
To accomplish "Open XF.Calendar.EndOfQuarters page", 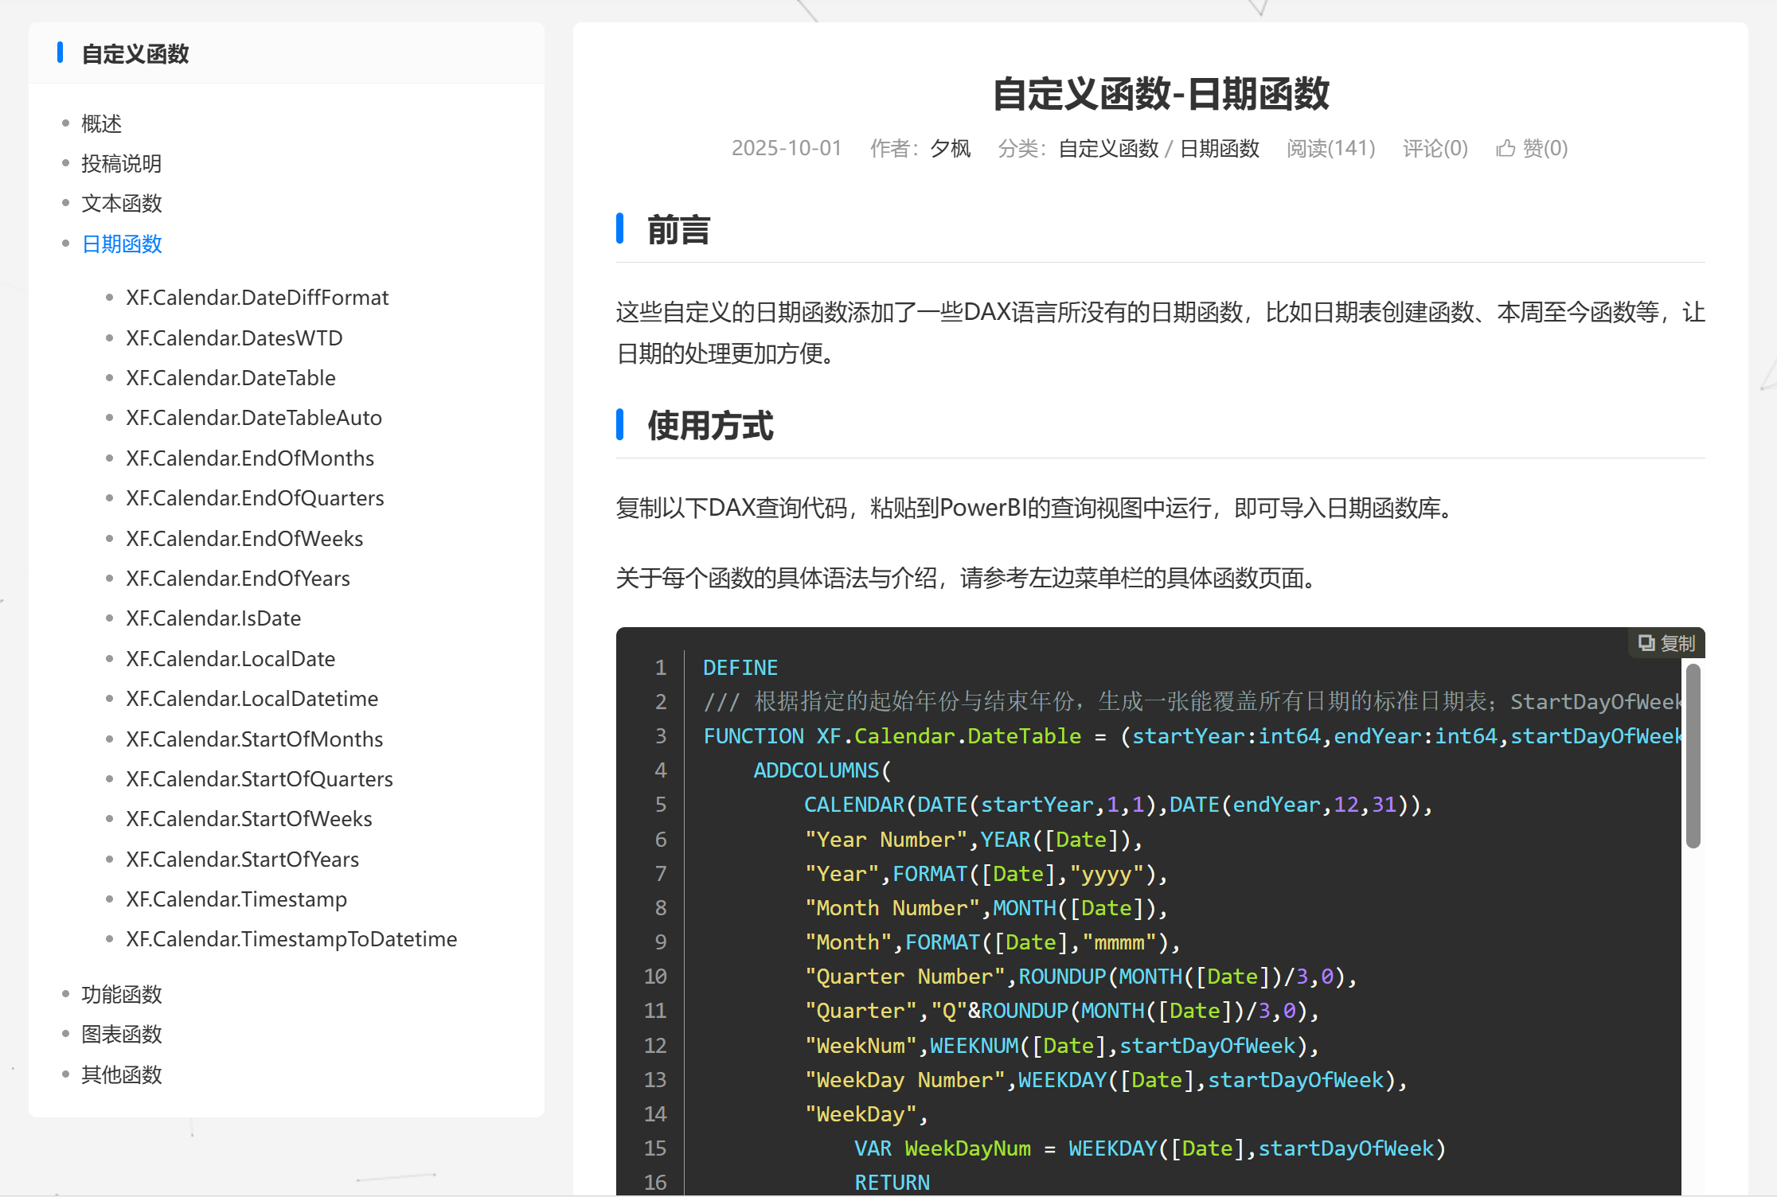I will 255,498.
